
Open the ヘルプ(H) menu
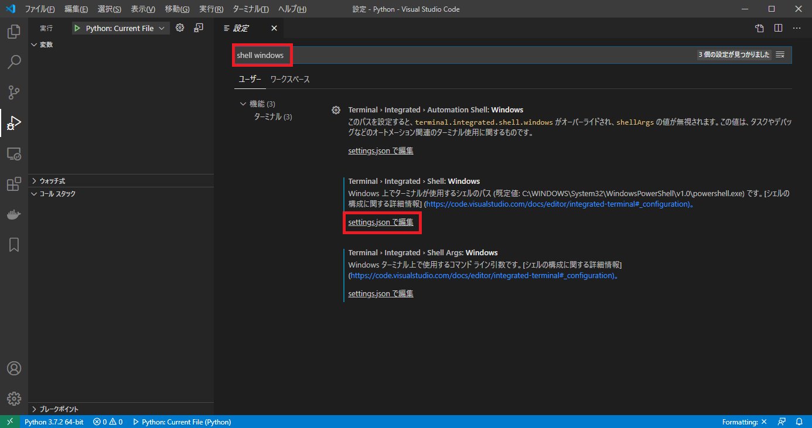tap(292, 9)
